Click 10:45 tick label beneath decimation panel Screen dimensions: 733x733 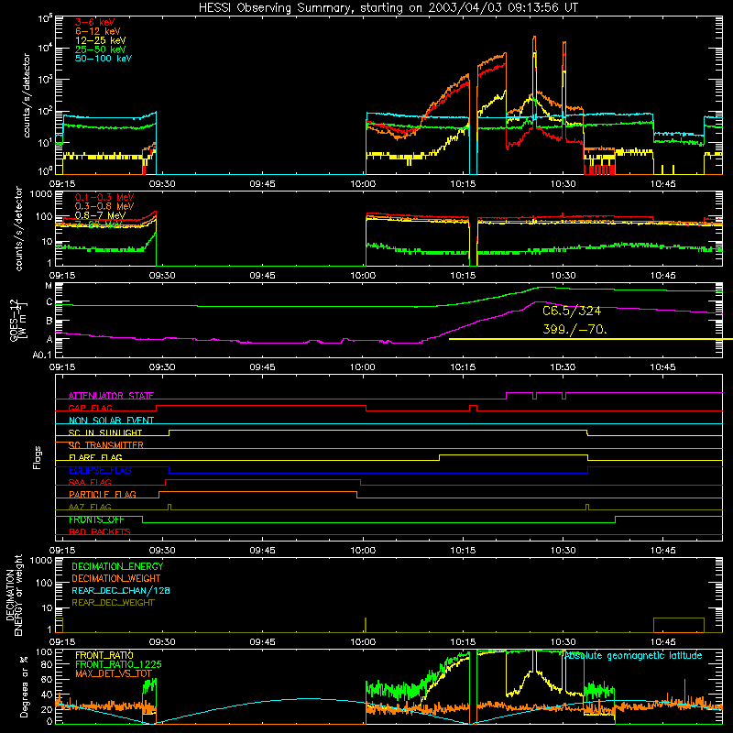662,642
